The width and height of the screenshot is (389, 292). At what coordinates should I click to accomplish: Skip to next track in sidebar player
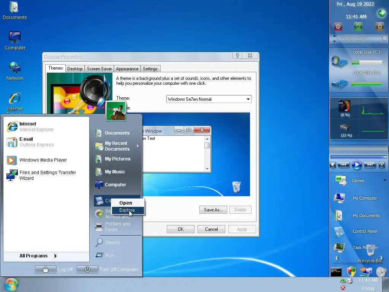[370, 165]
